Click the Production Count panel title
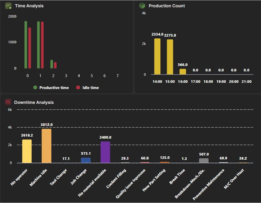 (166, 6)
